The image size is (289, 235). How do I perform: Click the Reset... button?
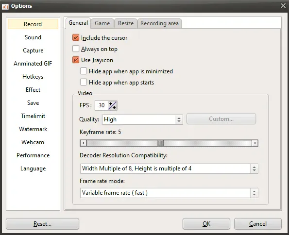point(43,224)
